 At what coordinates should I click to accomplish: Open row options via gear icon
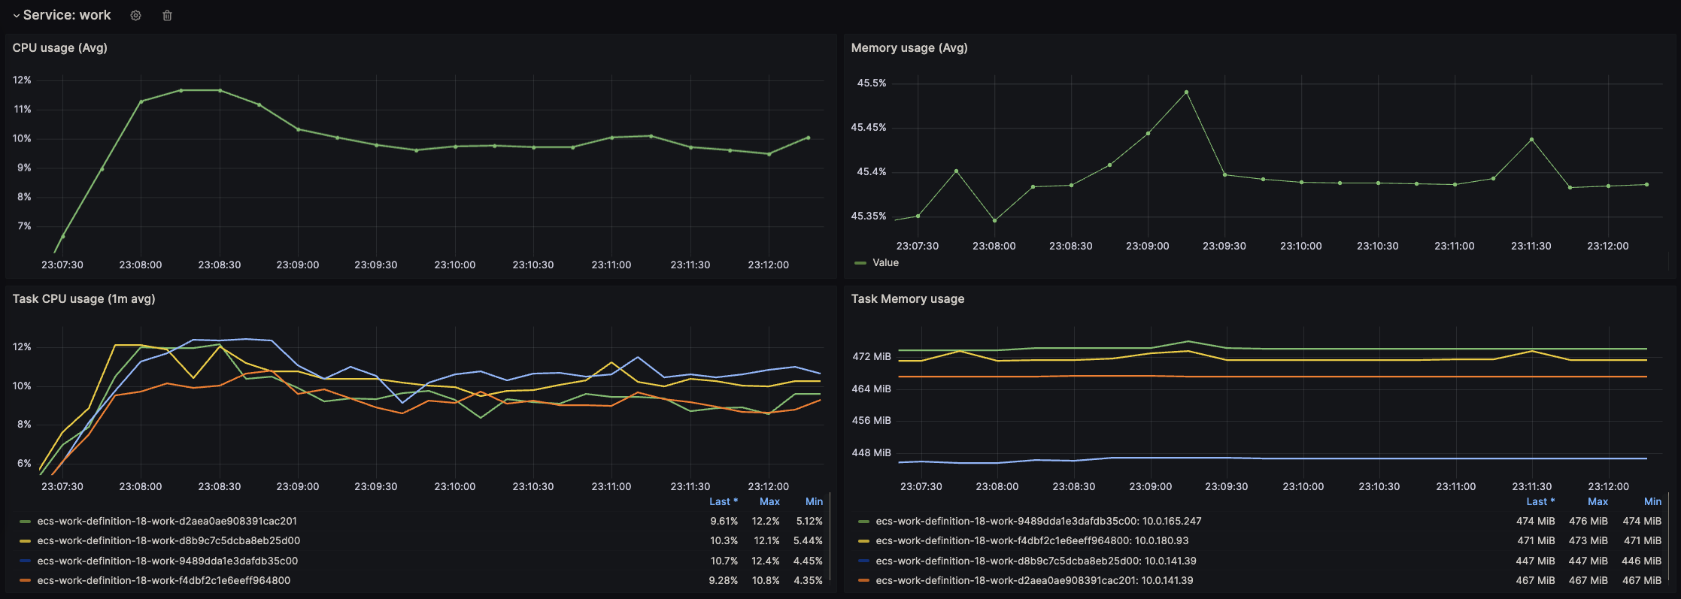click(135, 16)
